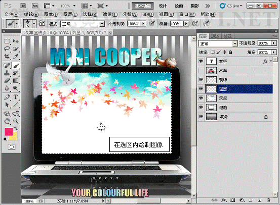Screen dimensions: 280x205
Task: Toggle tablet pressure for opacity
Action: (152, 23)
